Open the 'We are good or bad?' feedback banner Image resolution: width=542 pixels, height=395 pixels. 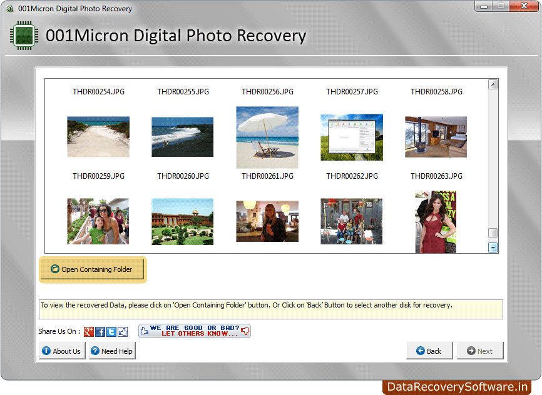click(195, 331)
